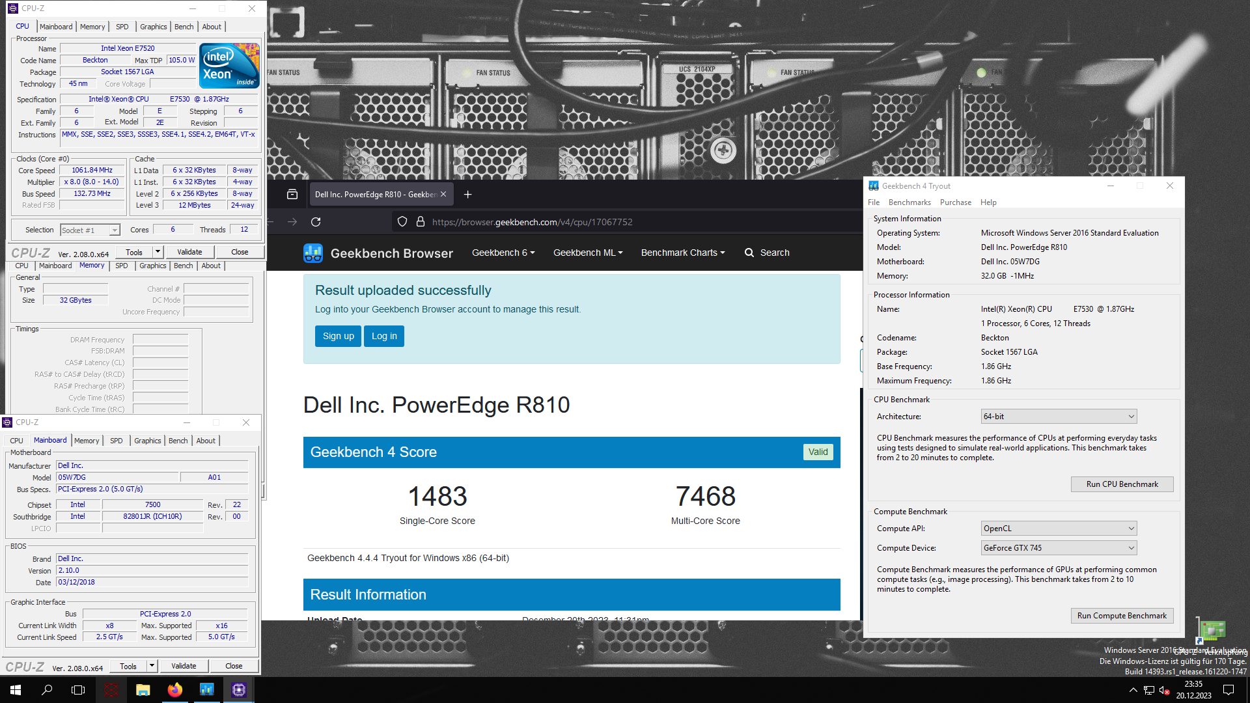
Task: Open the Compute API OpenCL dropdown
Action: pyautogui.click(x=1059, y=529)
